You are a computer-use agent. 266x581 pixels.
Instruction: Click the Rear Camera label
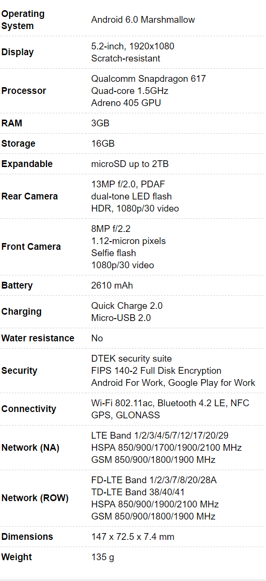point(30,196)
